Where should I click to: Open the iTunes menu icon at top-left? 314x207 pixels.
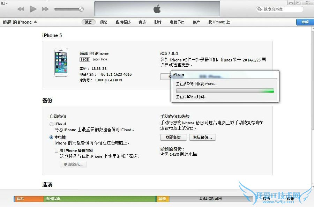[4, 3]
